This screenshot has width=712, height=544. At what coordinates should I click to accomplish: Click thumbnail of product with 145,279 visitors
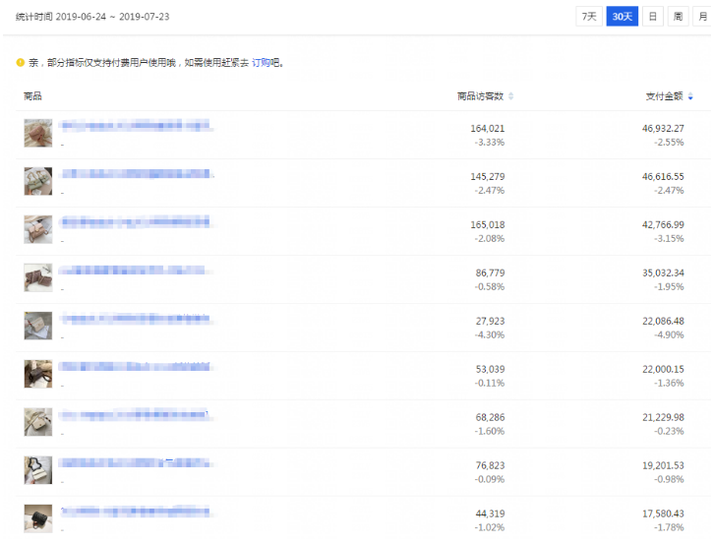tap(38, 181)
